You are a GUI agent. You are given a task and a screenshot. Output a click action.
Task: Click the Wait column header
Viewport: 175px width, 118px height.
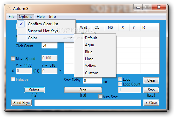[x=85, y=27]
